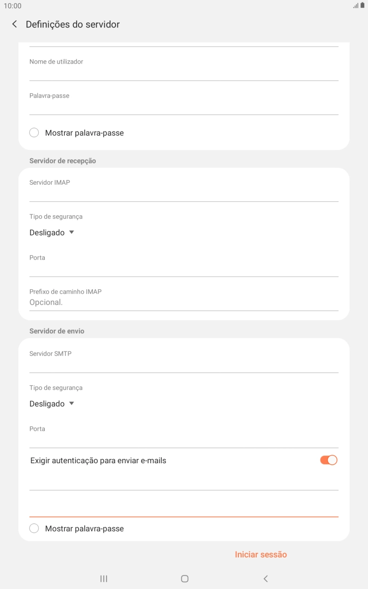Select the Servidor de recepção section header
368x589 pixels.
(x=62, y=160)
